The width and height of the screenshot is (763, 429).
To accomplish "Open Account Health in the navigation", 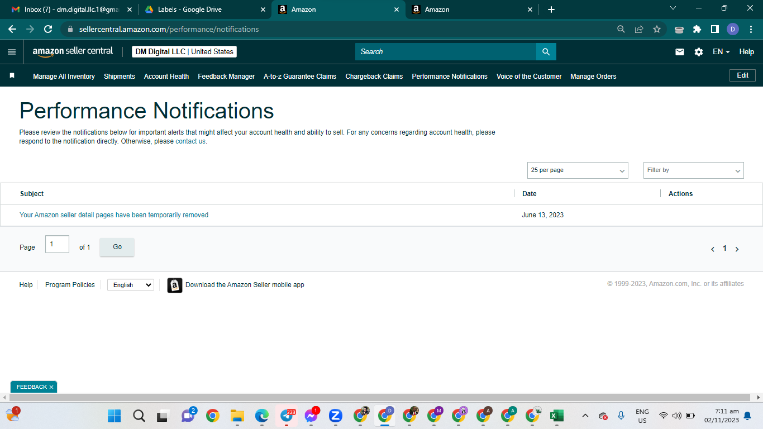I will pyautogui.click(x=166, y=77).
